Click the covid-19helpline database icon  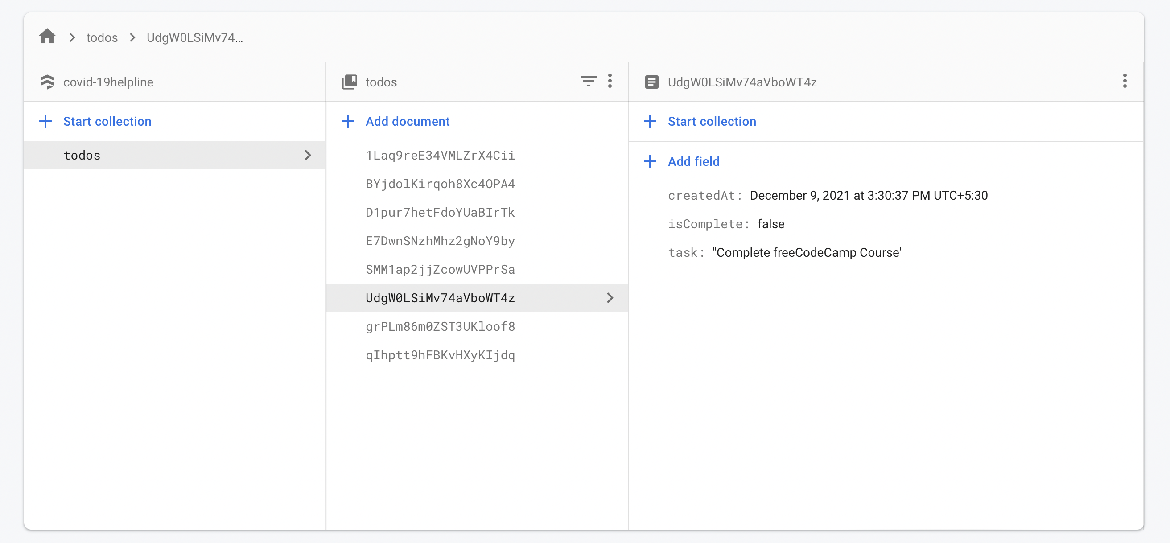(47, 82)
